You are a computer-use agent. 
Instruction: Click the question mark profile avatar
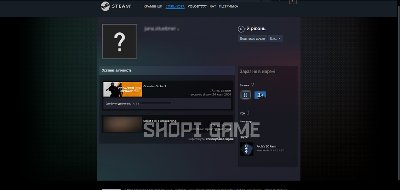tap(120, 41)
